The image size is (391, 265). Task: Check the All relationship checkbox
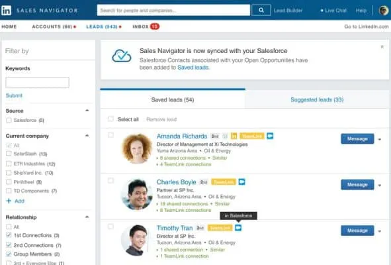(x=9, y=227)
